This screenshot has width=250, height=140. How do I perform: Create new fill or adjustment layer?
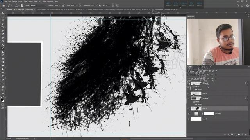pos(236,135)
